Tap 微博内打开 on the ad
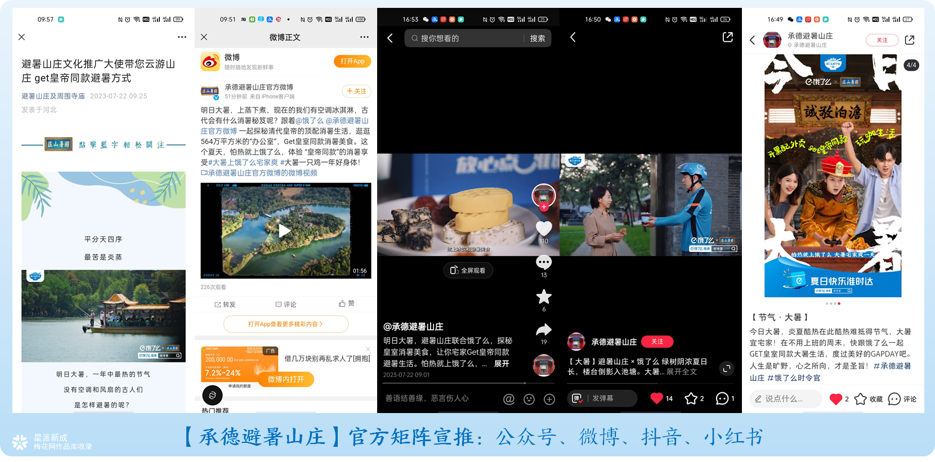Viewport: 935px width, 462px height. tap(286, 379)
